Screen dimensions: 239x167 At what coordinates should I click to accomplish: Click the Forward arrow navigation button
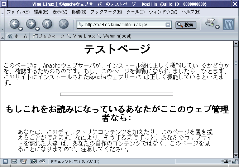coord(31,24)
